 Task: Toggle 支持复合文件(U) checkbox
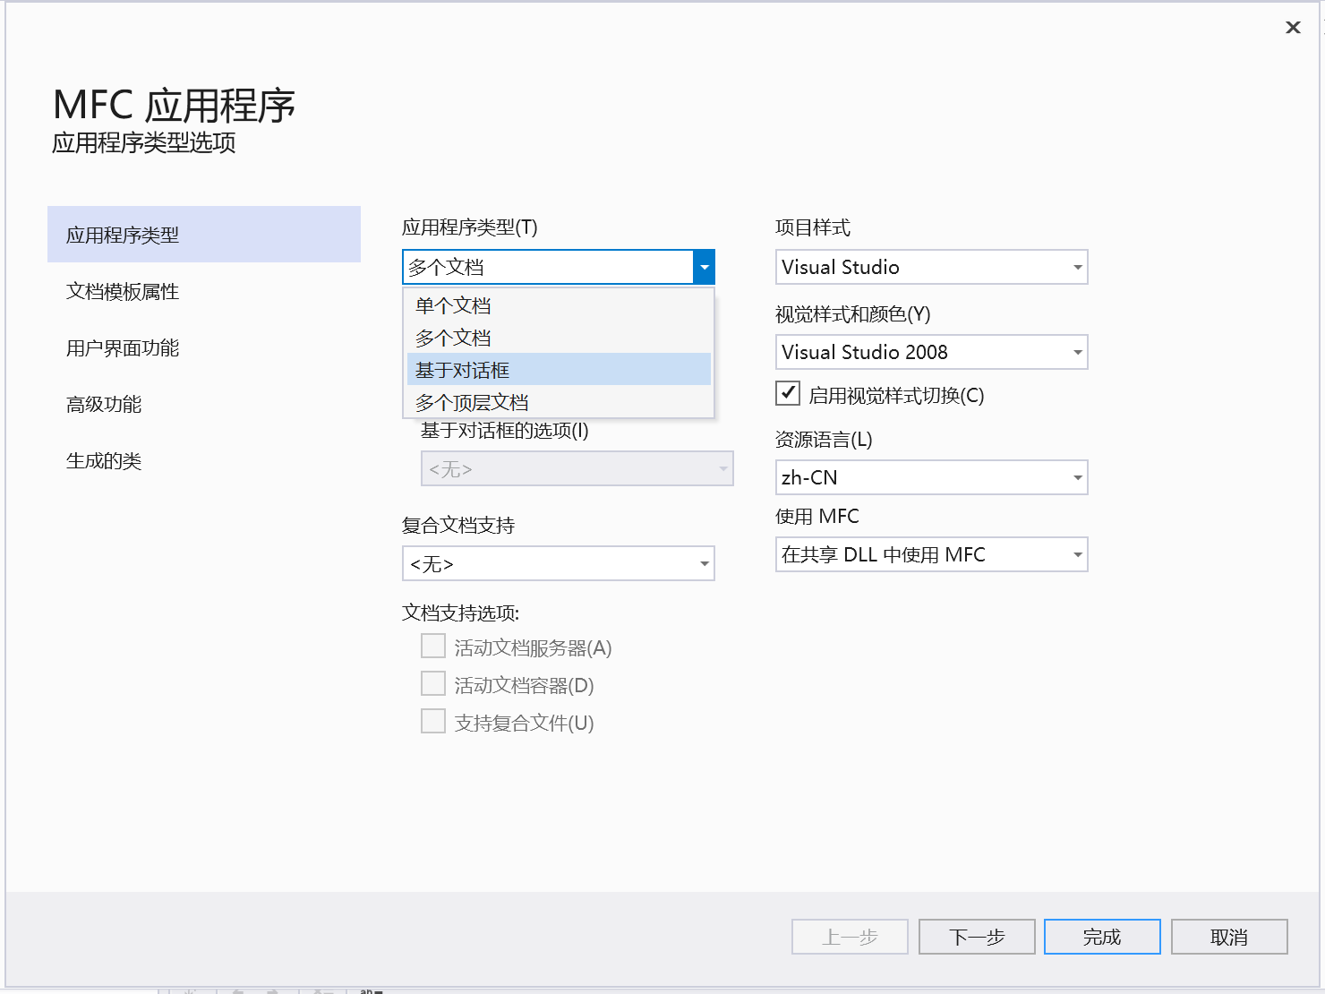click(x=433, y=721)
